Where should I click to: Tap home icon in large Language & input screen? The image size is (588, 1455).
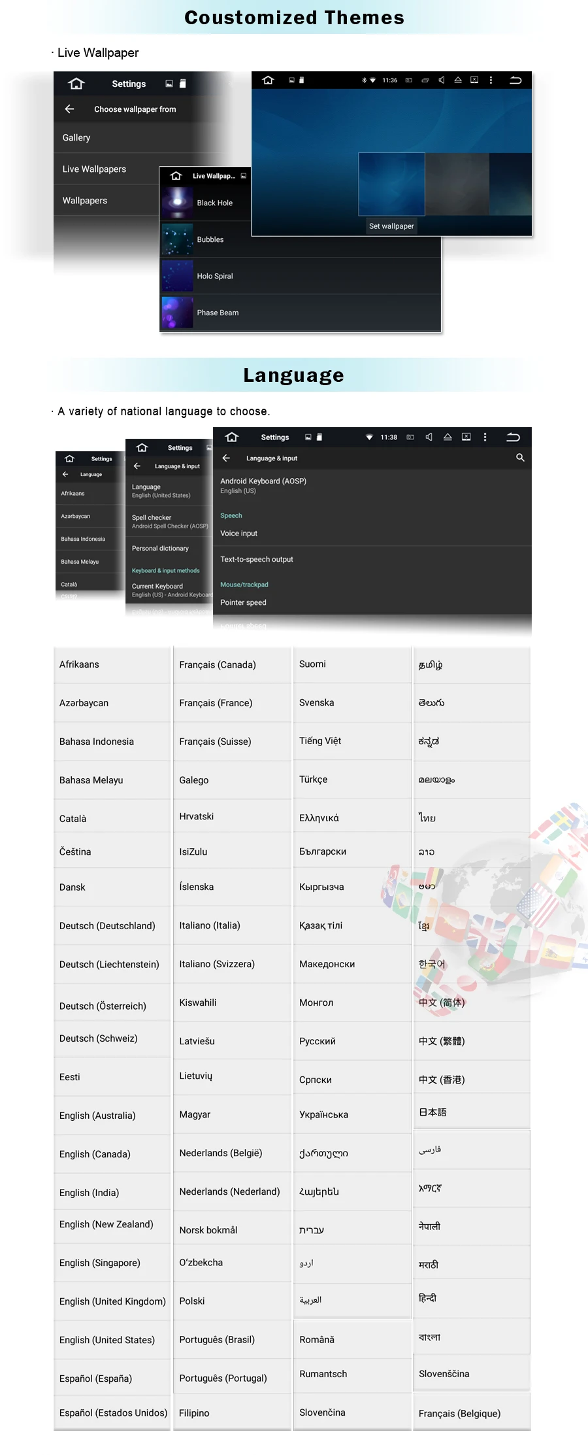tap(231, 437)
